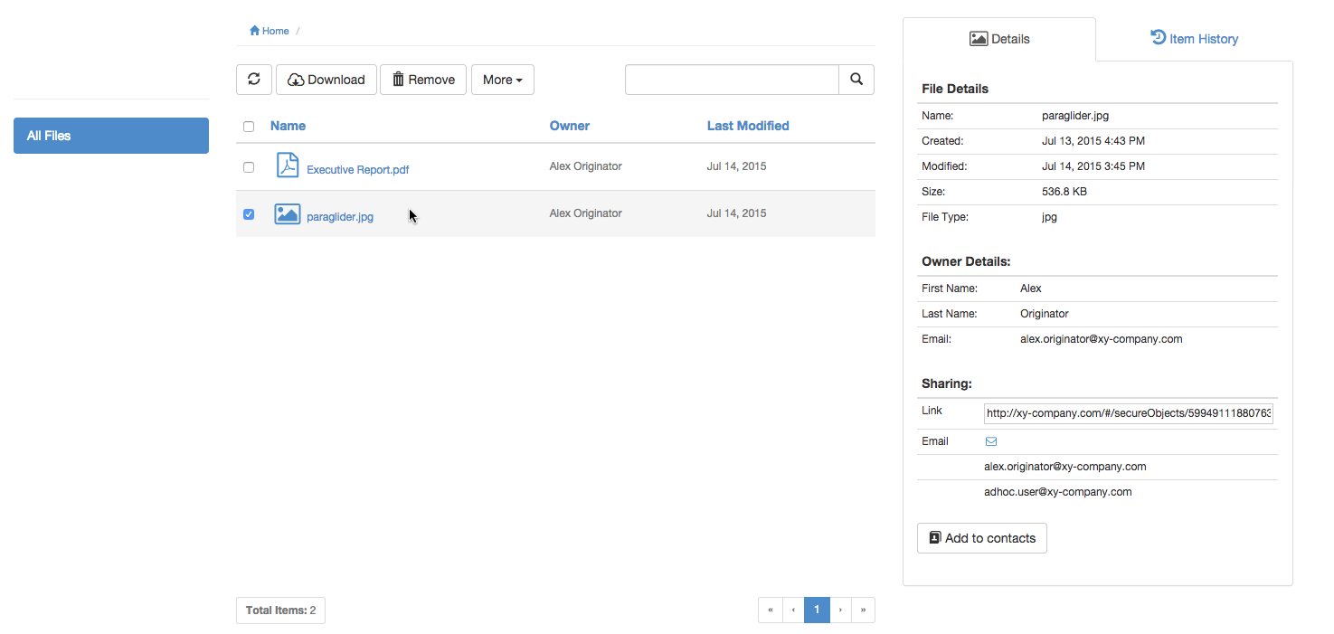
Task: Click the sharing link text field
Action: 1128,413
